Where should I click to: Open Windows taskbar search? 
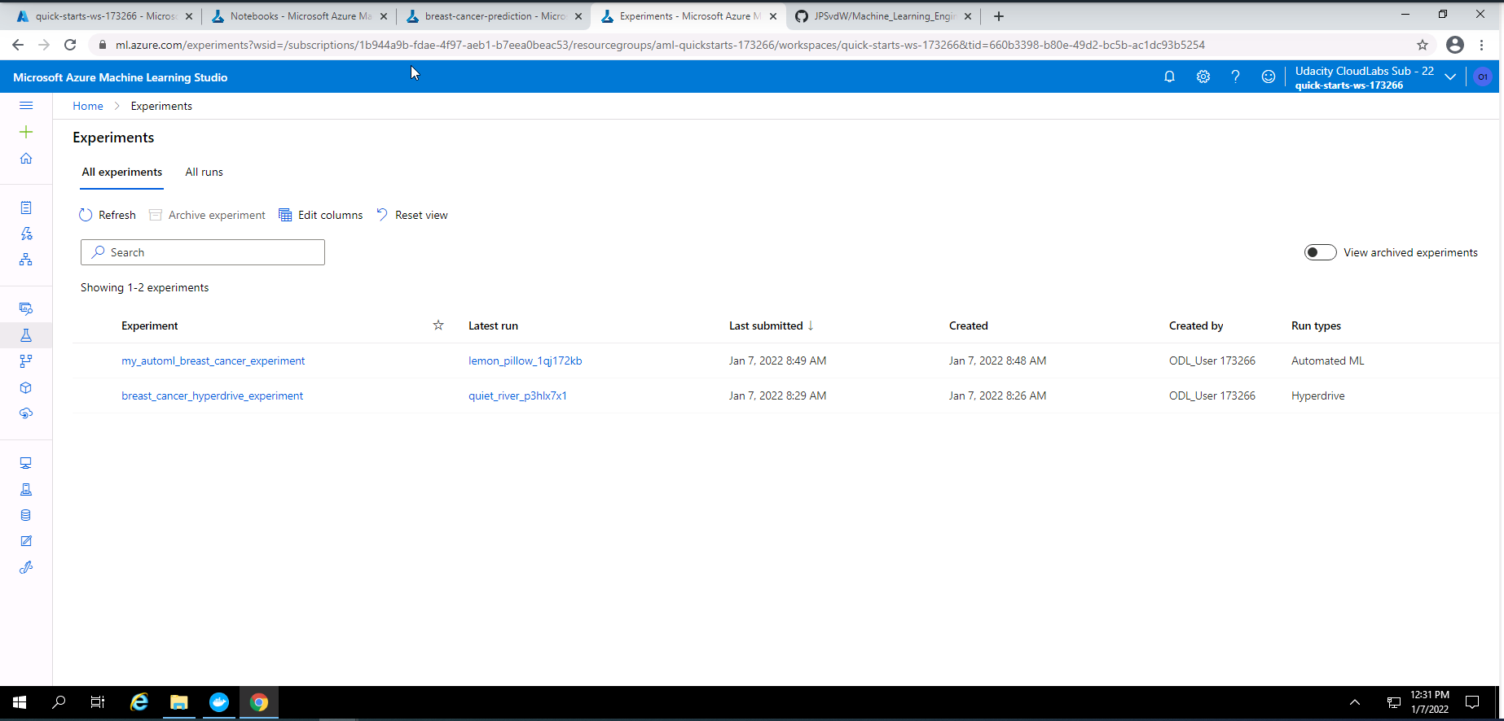click(x=59, y=702)
